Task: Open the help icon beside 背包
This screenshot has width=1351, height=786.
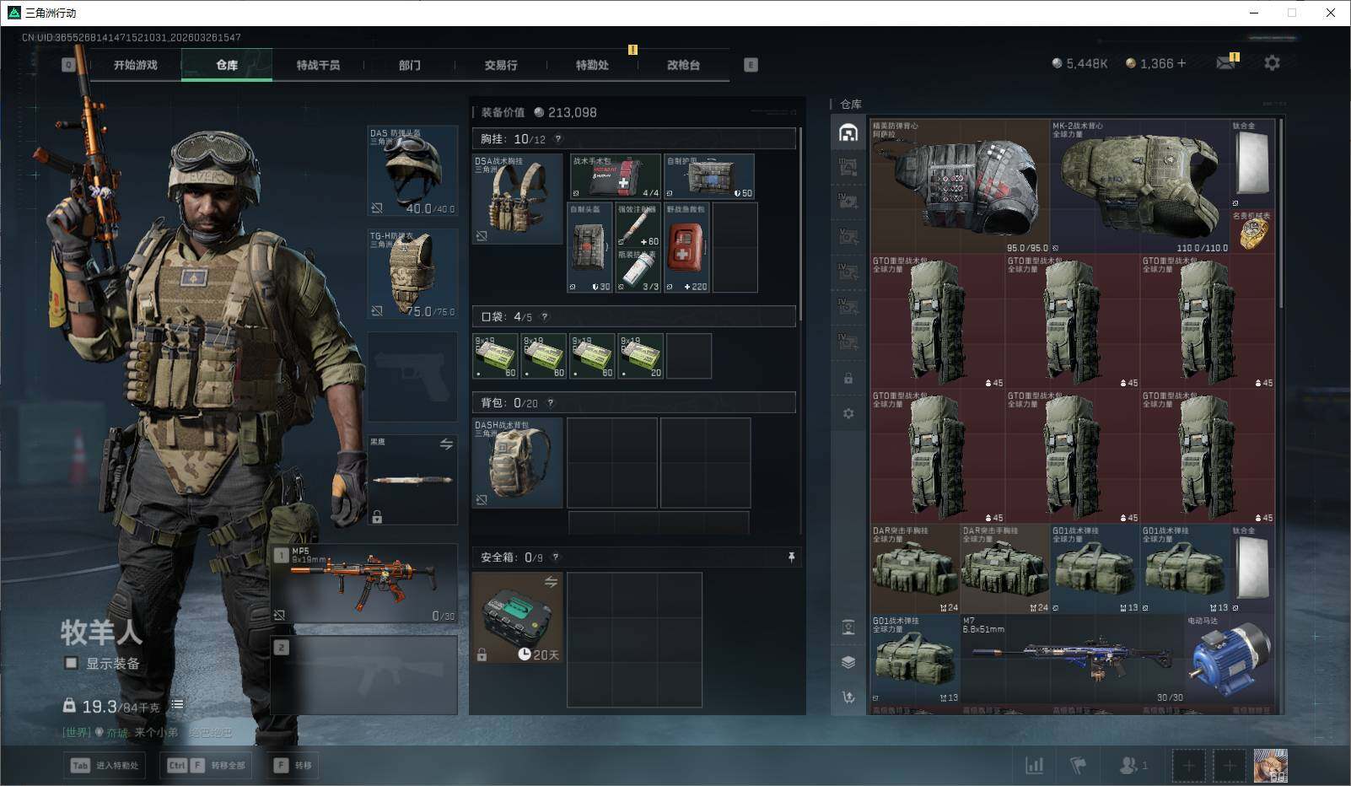Action: click(x=551, y=403)
